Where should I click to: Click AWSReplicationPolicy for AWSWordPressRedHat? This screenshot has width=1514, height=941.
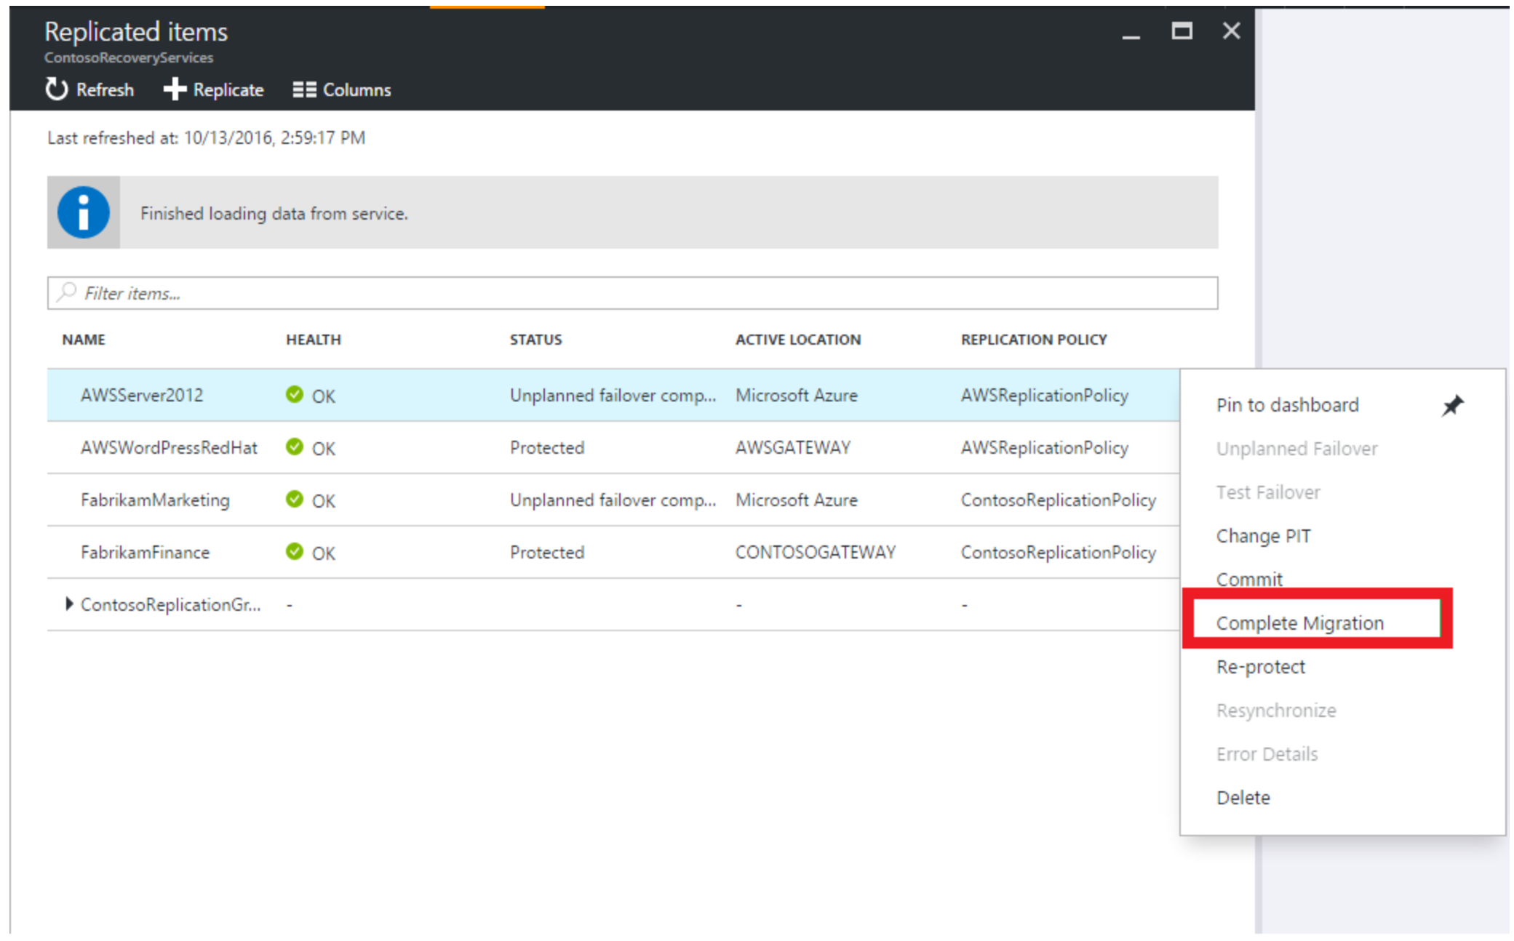click(x=1045, y=447)
